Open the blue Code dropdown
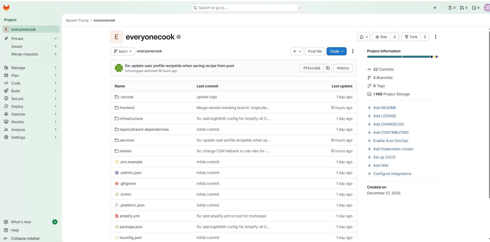This screenshot has width=490, height=242. pos(336,51)
